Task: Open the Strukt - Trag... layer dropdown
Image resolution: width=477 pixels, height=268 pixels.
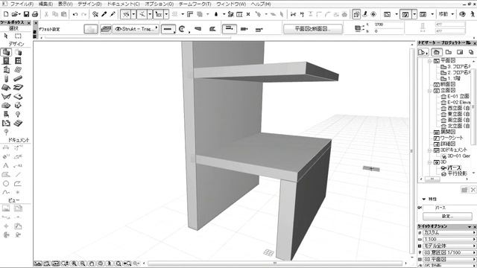Action: click(136, 29)
